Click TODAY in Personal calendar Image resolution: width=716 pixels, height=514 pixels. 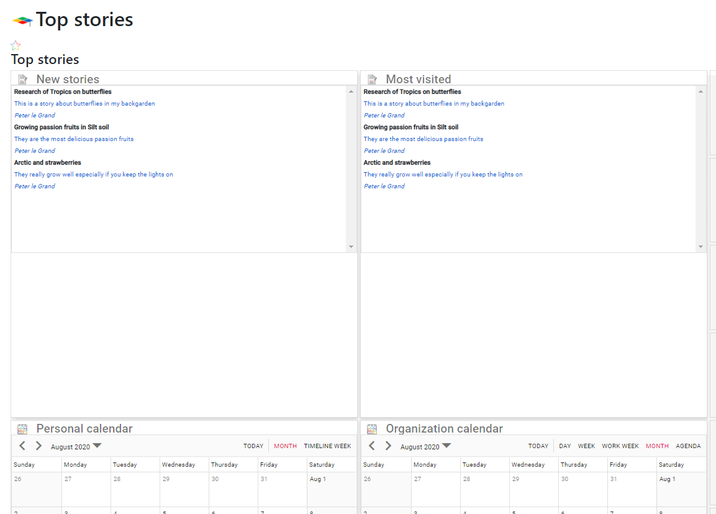tap(253, 446)
